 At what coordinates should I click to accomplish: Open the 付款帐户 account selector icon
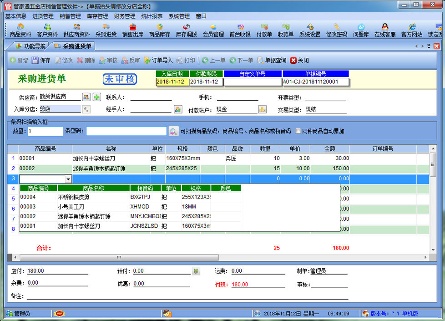(x=262, y=109)
